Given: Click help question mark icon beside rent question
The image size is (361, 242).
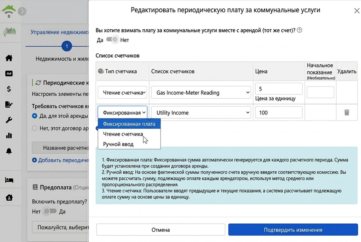Looking at the screenshot, I should 299,30.
